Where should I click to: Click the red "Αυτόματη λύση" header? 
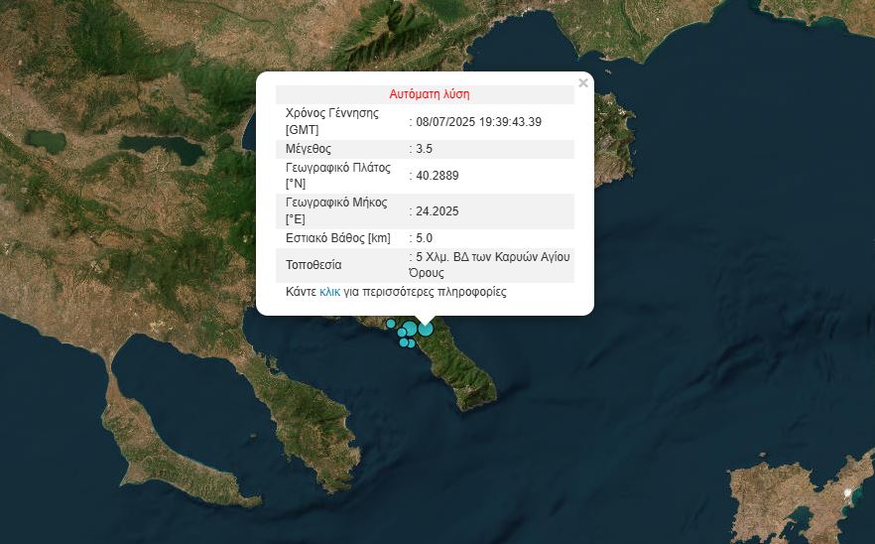[429, 95]
